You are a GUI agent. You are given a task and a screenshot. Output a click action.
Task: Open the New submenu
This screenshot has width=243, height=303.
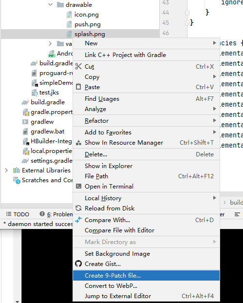(x=146, y=43)
